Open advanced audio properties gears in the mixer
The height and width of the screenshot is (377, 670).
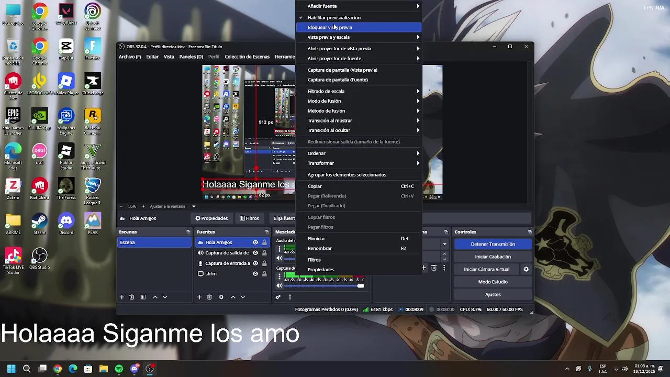click(278, 297)
